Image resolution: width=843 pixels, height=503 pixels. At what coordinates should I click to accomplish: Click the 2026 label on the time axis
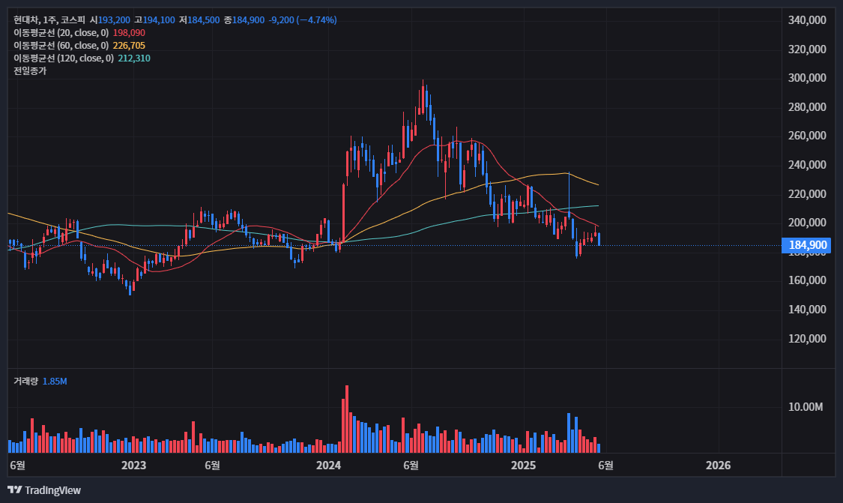pos(719,466)
